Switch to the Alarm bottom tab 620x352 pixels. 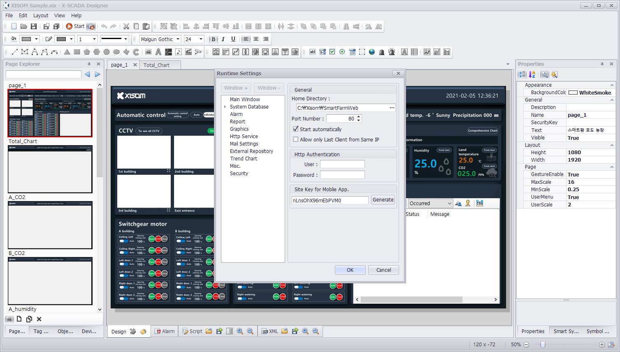pos(165,331)
